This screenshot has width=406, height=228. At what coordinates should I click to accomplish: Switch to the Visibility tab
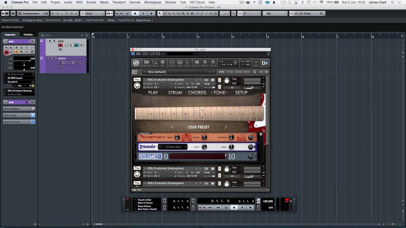coord(28,35)
